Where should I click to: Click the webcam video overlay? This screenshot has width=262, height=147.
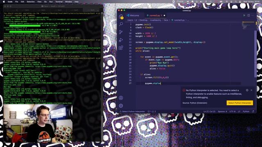[x=38, y=124]
